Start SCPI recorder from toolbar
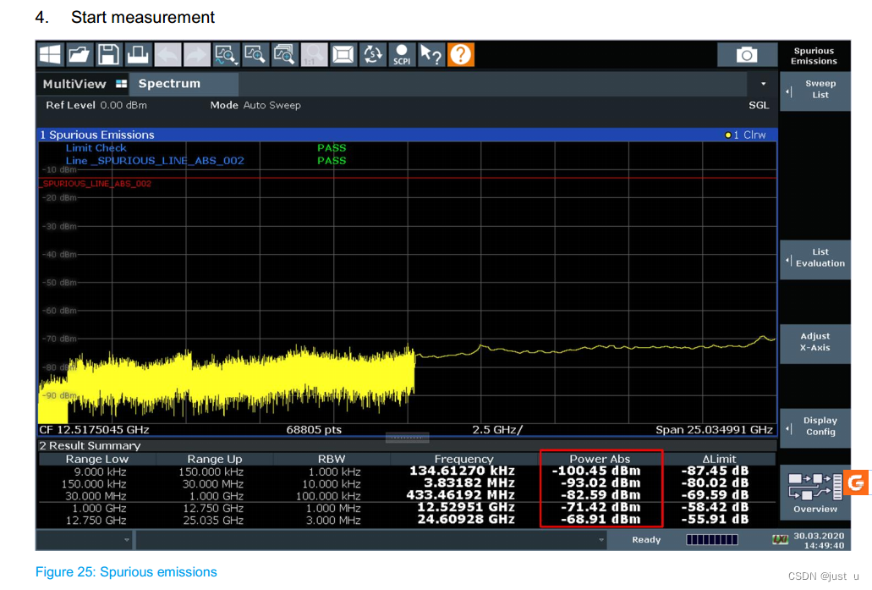The height and width of the screenshot is (590, 872). click(402, 55)
